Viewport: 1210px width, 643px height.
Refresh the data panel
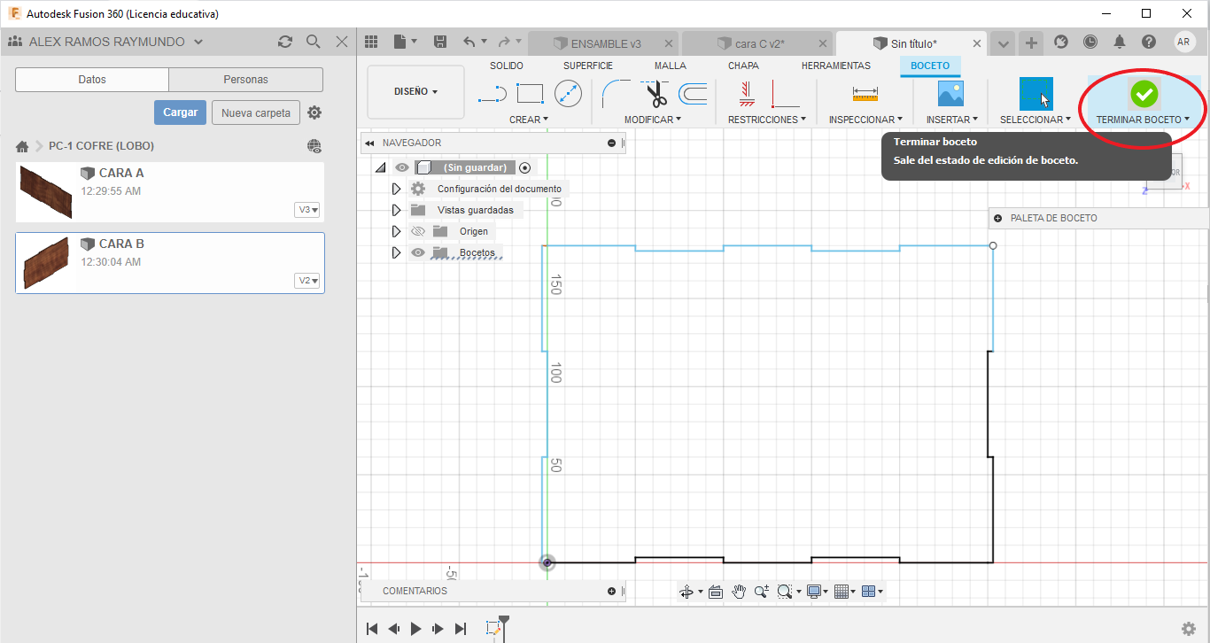click(x=284, y=42)
